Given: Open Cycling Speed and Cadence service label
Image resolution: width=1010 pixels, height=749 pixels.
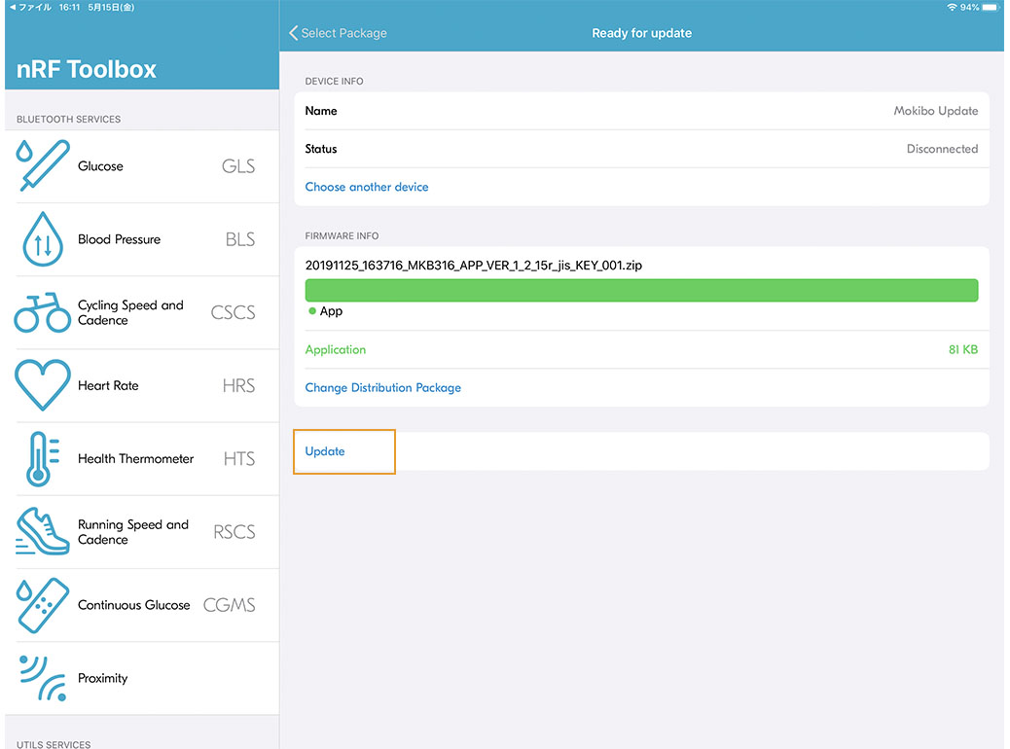Looking at the screenshot, I should 130,312.
